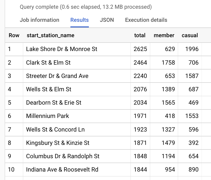Click member value 1389
Screen dimensions: 211x180
coord(168,89)
